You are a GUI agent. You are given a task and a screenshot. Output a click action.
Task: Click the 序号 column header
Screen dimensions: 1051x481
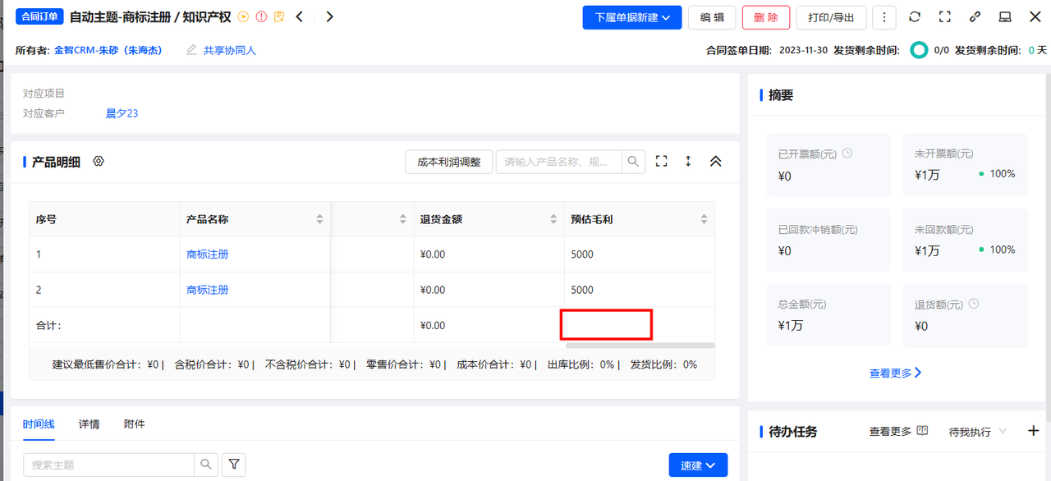click(46, 219)
